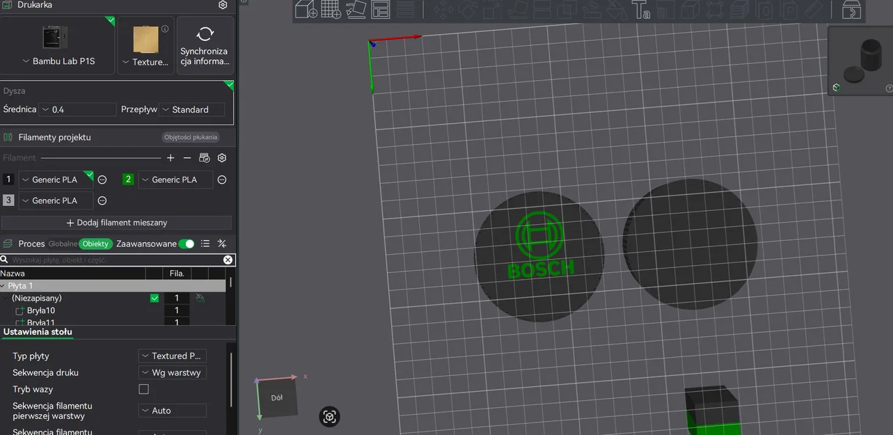This screenshot has width=893, height=435.
Task: Click the green filament 2 color swatch
Action: pyautogui.click(x=128, y=180)
